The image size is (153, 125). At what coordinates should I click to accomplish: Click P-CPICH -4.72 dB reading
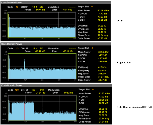tap(103, 55)
